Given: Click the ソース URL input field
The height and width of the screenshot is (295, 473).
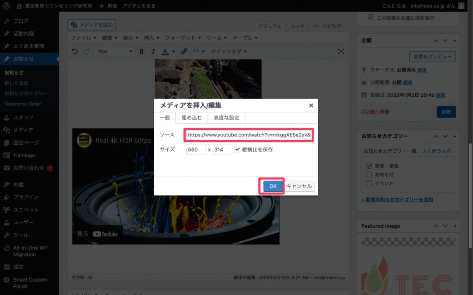Looking at the screenshot, I should tap(249, 135).
